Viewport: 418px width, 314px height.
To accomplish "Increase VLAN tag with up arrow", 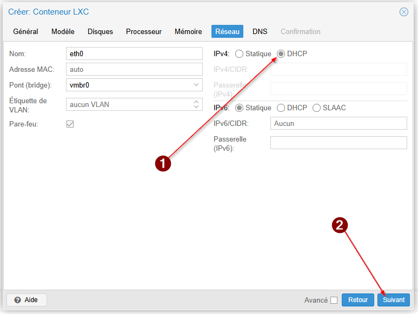I will pos(196,102).
